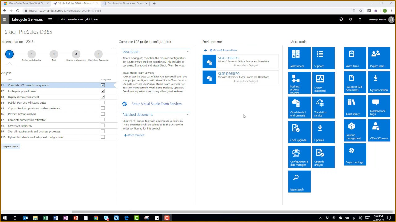Switch to the Work Order Type browser tab
This screenshot has height=222, width=396.
click(x=26, y=3)
